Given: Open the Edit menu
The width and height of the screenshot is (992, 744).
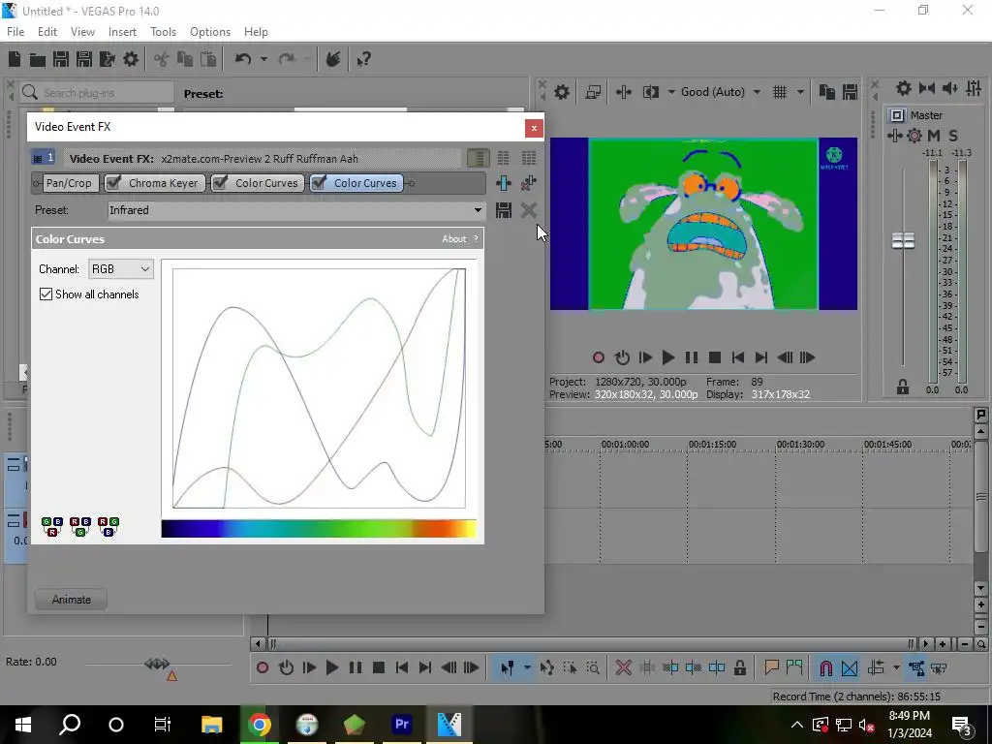Looking at the screenshot, I should click(46, 32).
